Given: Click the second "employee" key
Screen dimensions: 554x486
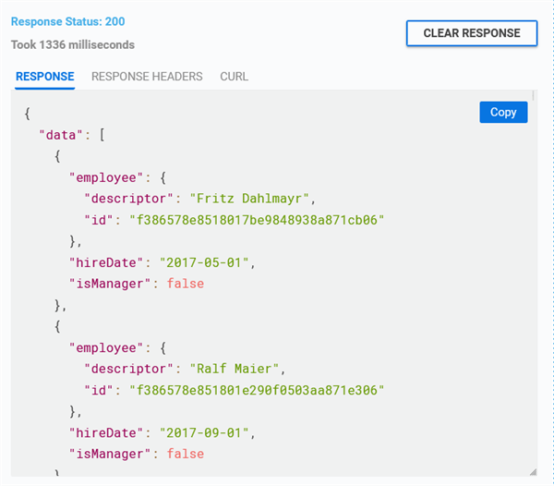Looking at the screenshot, I should [x=106, y=347].
